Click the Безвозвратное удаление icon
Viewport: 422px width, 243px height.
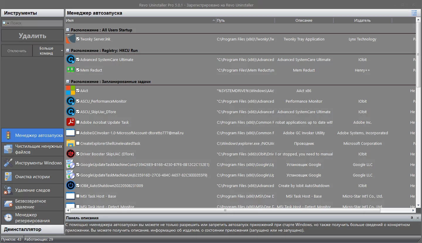[8, 204]
